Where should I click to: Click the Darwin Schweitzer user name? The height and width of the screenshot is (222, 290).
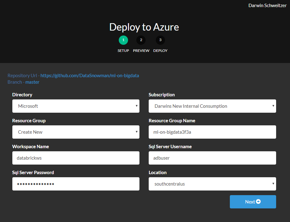click(267, 5)
